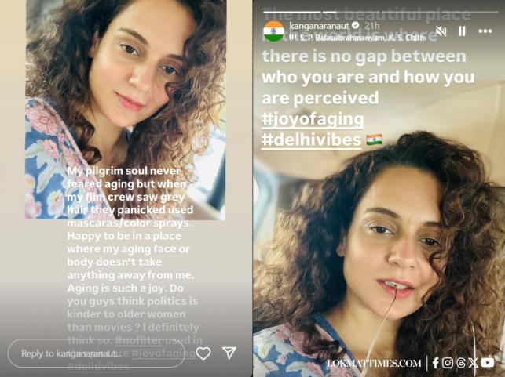Open the three-dots more options menu
Image resolution: width=505 pixels, height=377 pixels.
click(x=485, y=31)
